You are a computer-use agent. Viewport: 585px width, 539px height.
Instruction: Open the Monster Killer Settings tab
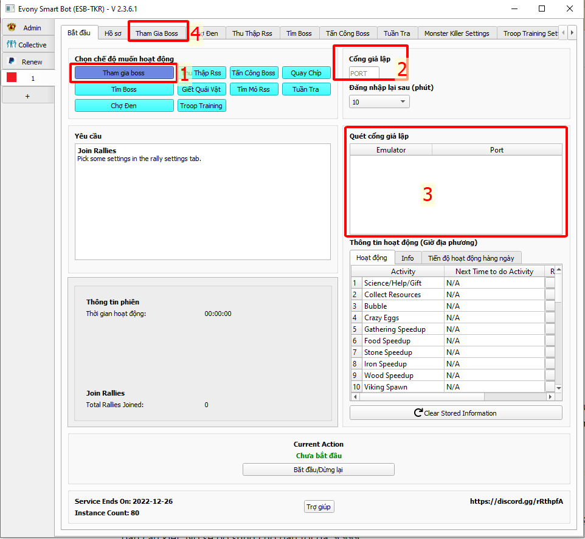click(x=457, y=33)
